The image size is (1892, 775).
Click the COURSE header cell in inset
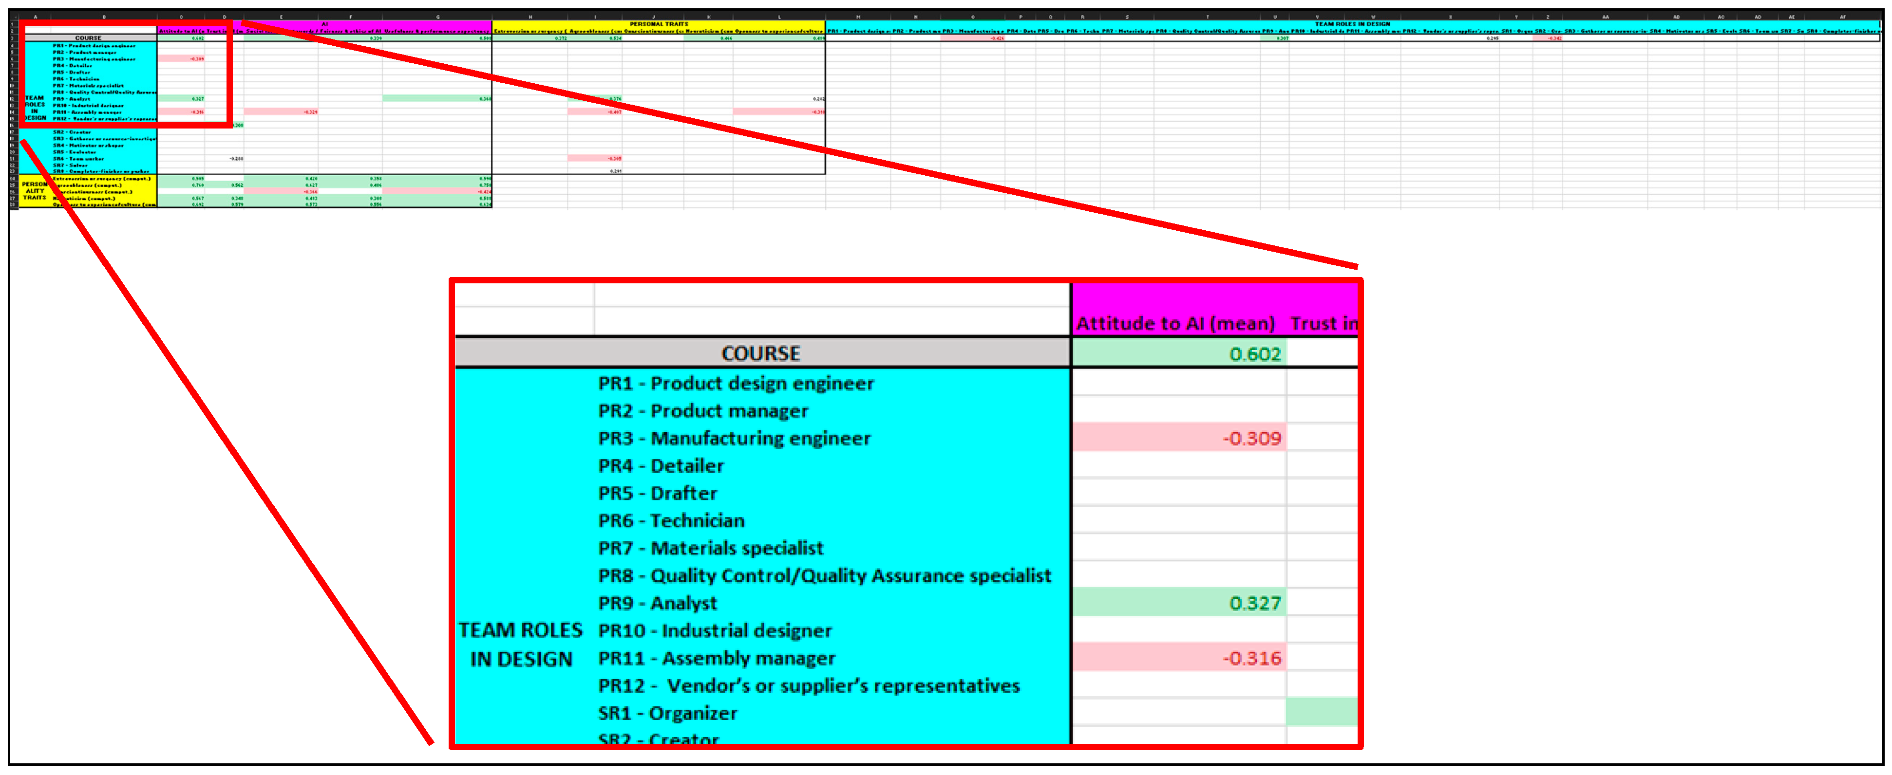point(760,353)
